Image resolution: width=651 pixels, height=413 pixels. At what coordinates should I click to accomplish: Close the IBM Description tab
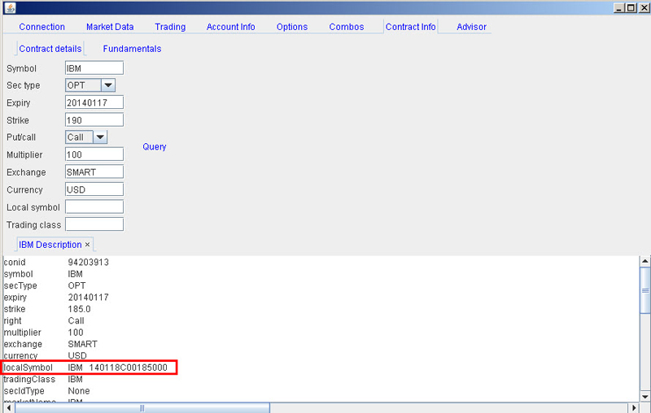click(x=87, y=245)
